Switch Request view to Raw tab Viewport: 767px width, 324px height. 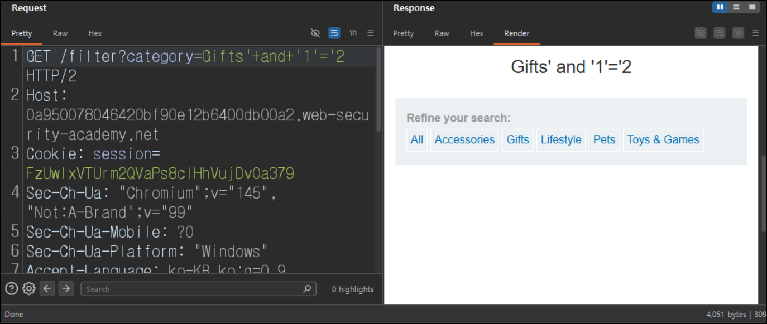60,33
